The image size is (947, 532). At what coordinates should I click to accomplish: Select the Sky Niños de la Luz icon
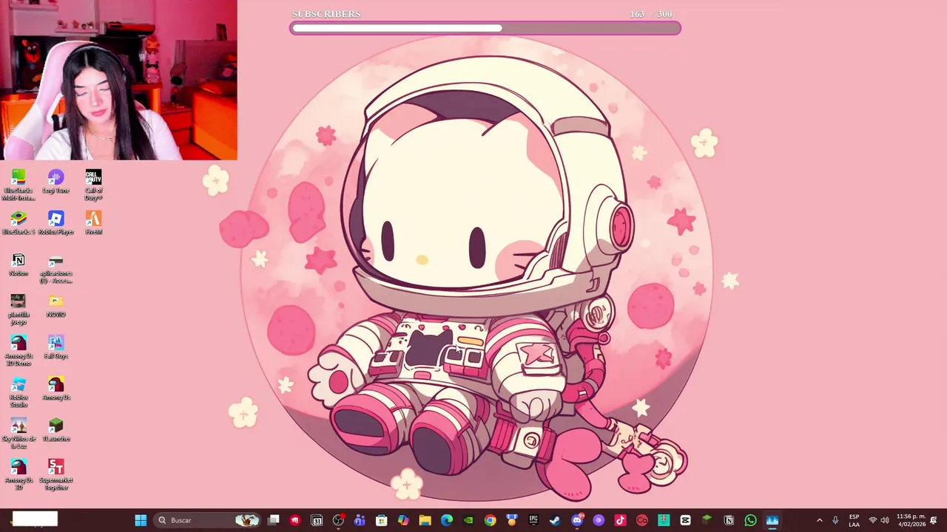18,434
